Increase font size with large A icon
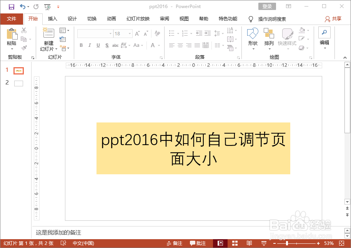The width and height of the screenshot is (351, 248). pyautogui.click(x=138, y=34)
